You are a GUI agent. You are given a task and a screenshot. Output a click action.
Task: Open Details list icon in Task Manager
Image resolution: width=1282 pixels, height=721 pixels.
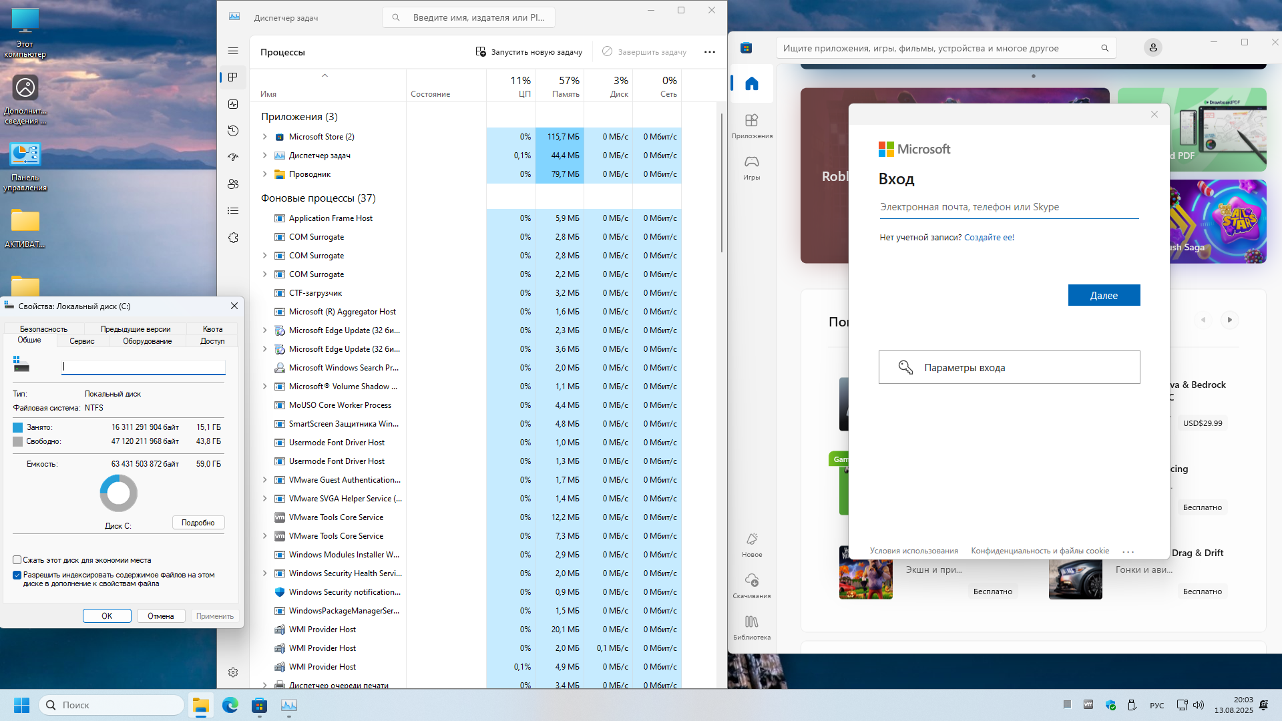(233, 211)
